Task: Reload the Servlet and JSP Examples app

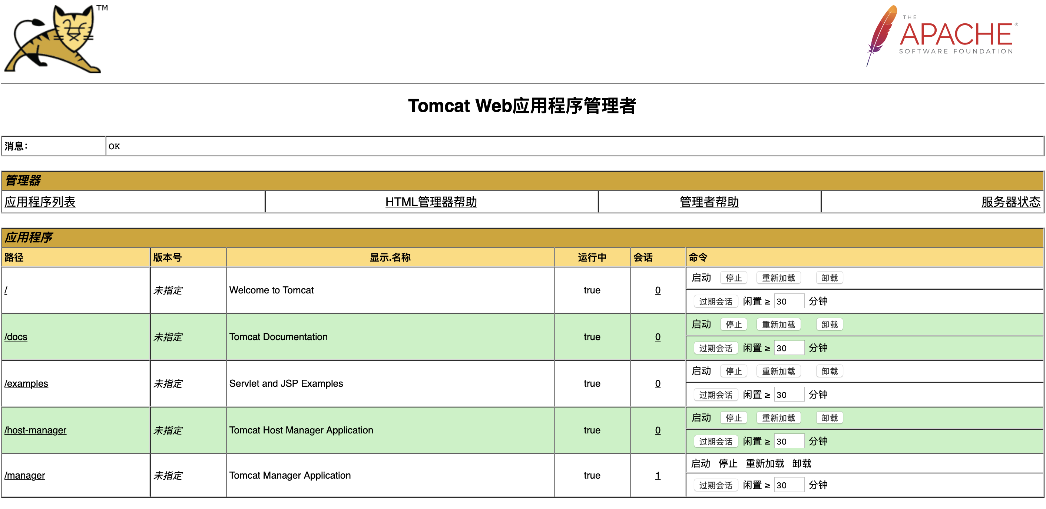Action: click(x=778, y=372)
